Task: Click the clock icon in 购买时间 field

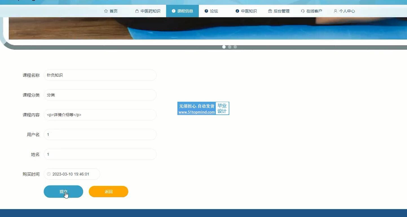Action: pyautogui.click(x=49, y=174)
